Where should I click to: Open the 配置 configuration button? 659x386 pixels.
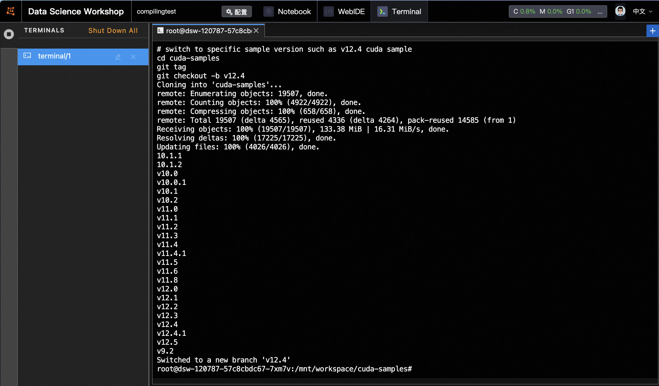tap(236, 12)
